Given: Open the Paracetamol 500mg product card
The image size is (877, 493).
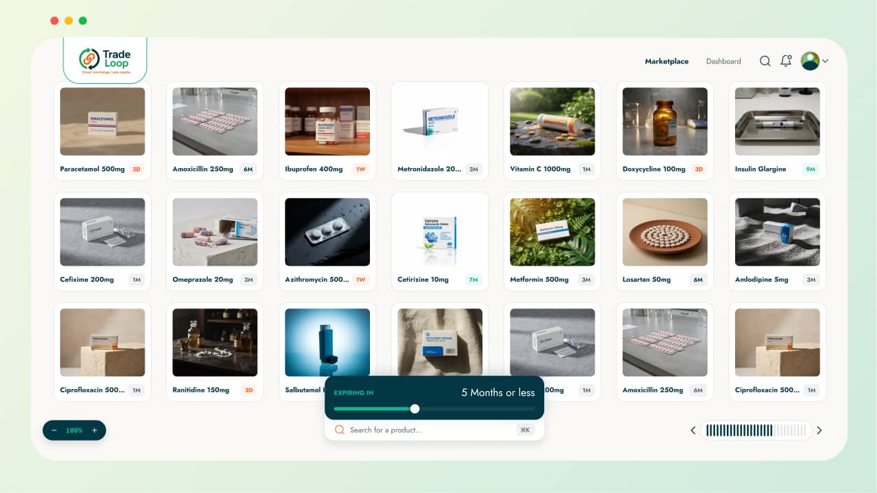Looking at the screenshot, I should point(102,131).
